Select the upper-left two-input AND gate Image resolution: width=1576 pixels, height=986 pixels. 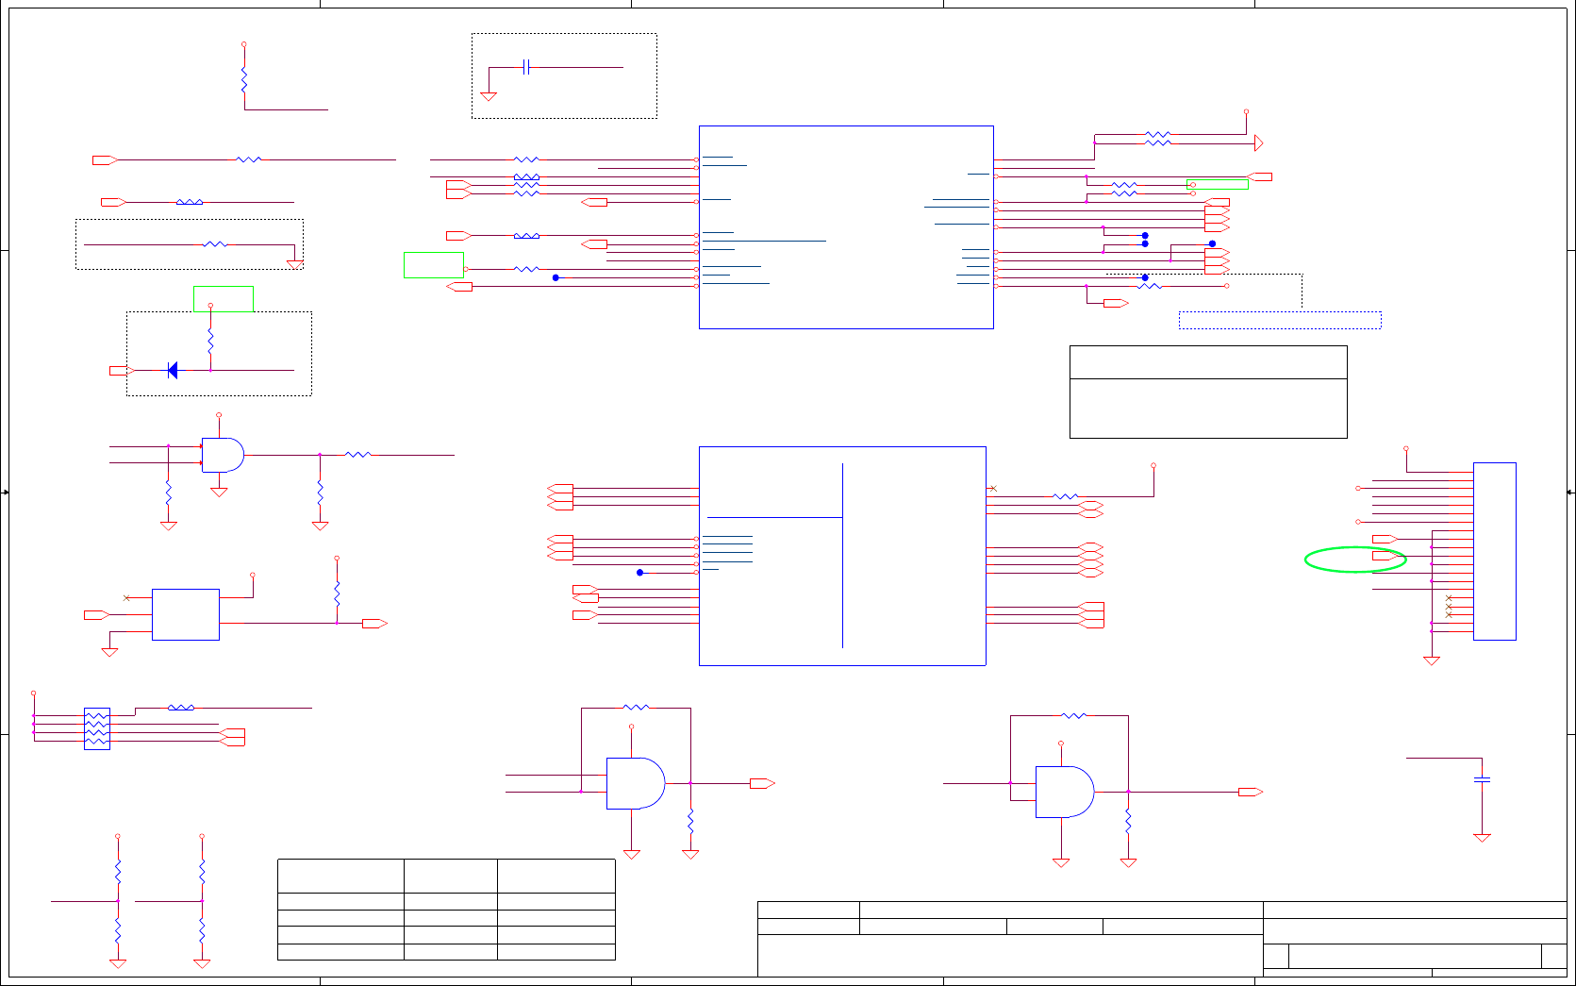coord(223,455)
